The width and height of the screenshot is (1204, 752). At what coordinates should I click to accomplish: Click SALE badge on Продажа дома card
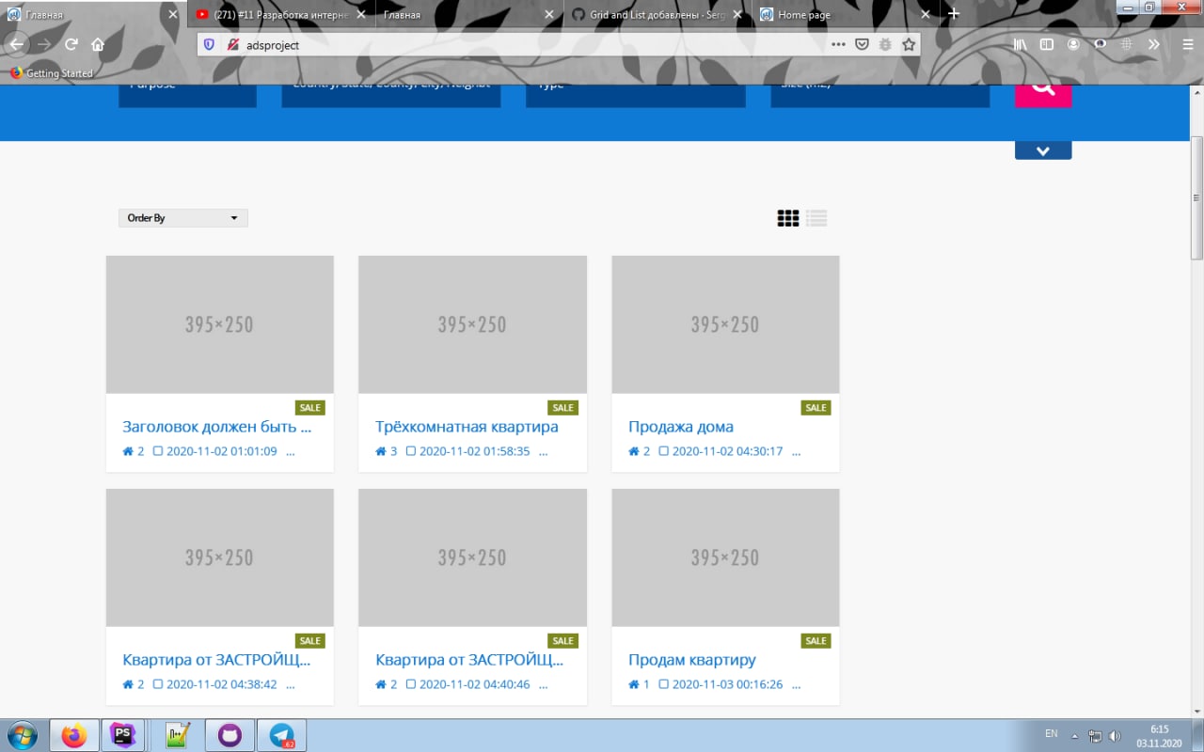816,408
